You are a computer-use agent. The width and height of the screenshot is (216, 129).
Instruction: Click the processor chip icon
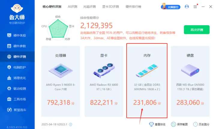[61, 70]
